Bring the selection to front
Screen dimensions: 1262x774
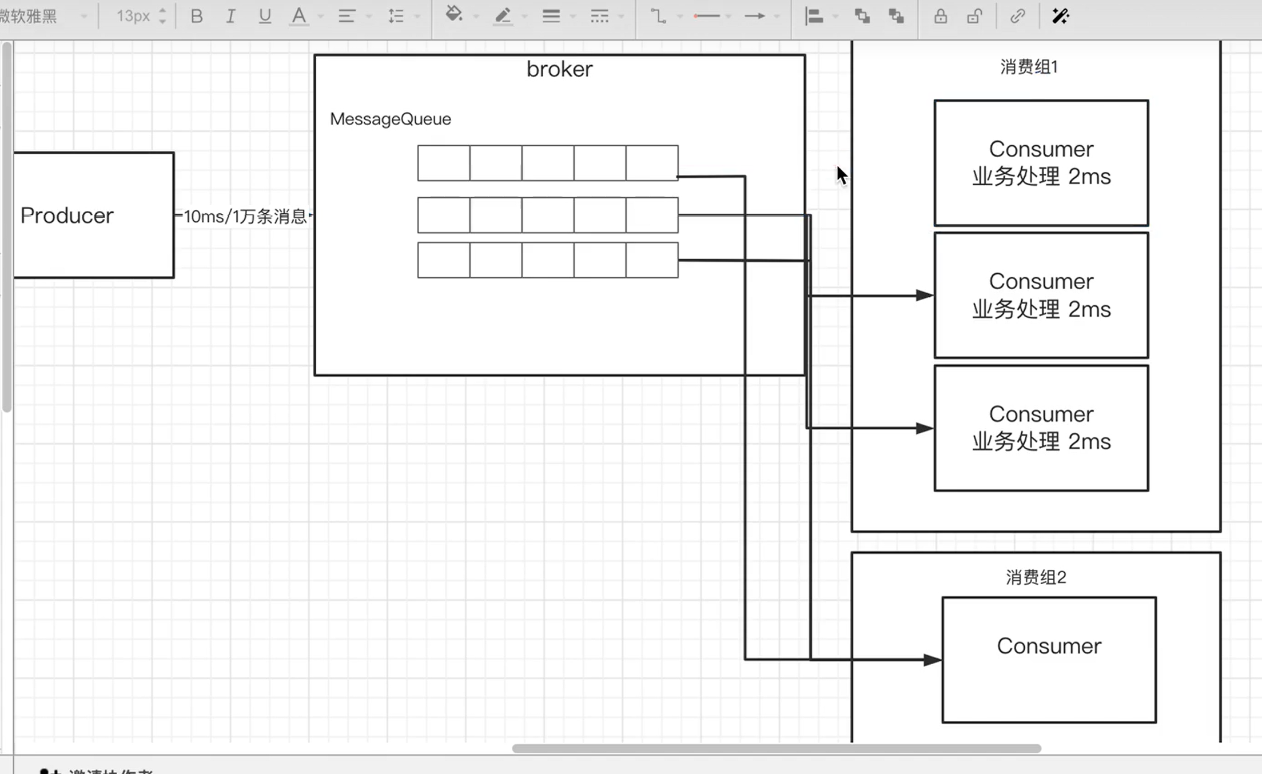pos(862,16)
